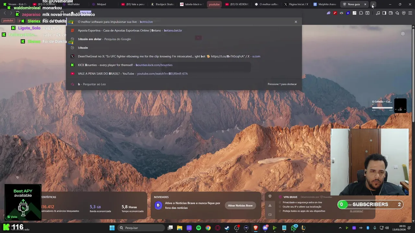Click the purple ghost extension icon
Image resolution: width=415 pixels, height=233 pixels.
point(328,13)
